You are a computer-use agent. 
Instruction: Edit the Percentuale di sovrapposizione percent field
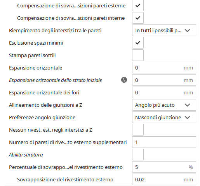pos(164,167)
